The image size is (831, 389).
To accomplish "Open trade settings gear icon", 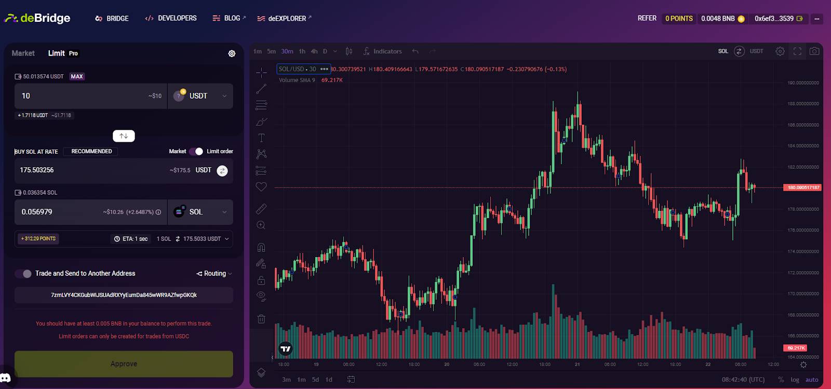I will click(232, 53).
